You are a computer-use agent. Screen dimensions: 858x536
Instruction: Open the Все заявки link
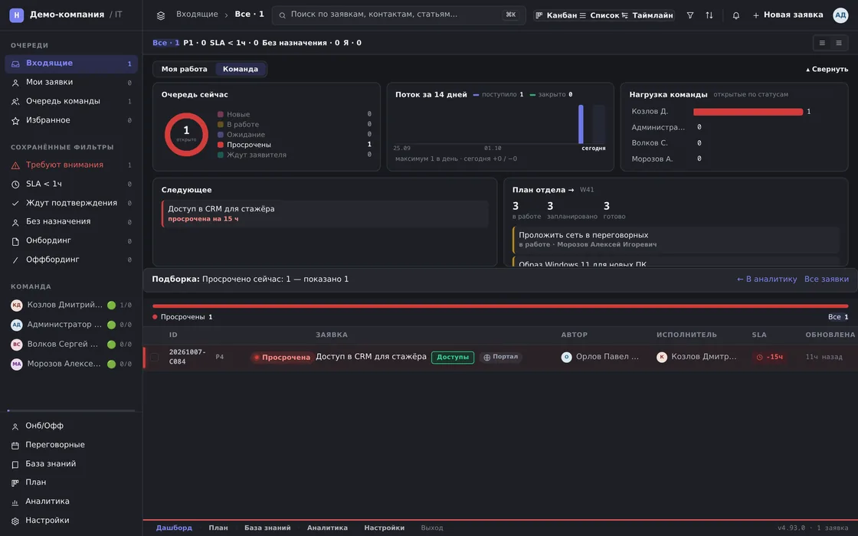827,279
